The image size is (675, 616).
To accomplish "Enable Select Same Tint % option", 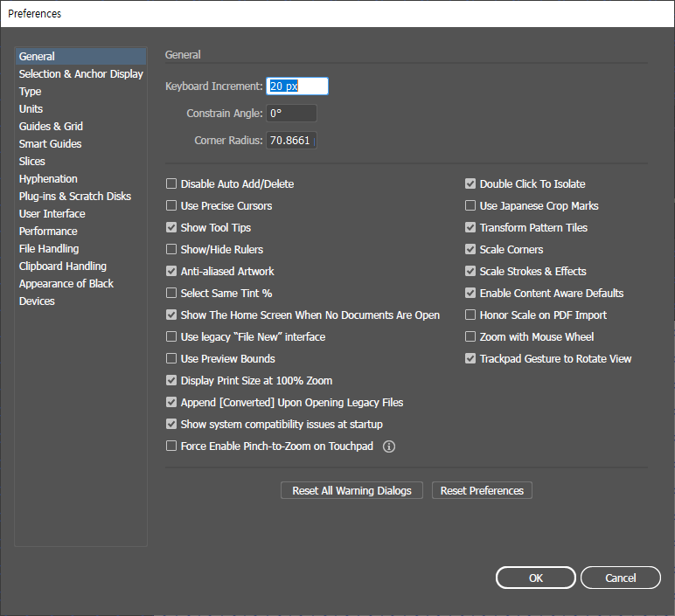I will click(x=171, y=294).
